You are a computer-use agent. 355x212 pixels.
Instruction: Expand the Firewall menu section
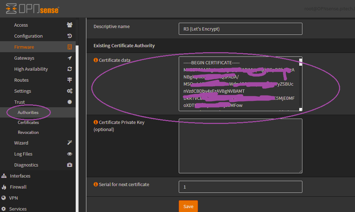(18, 187)
